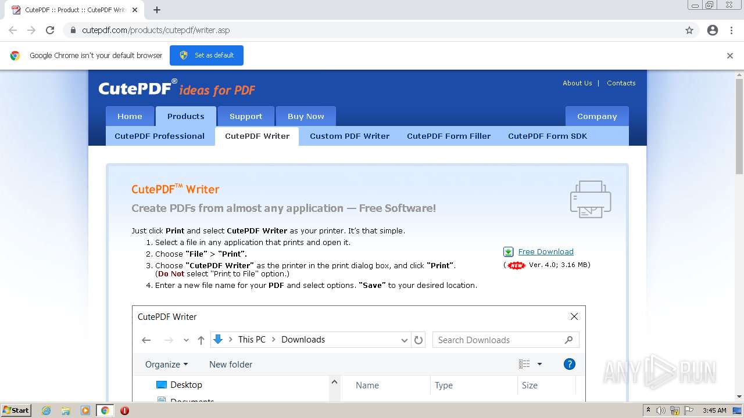
Task: Switch to Chrome in the taskbar
Action: [x=105, y=410]
